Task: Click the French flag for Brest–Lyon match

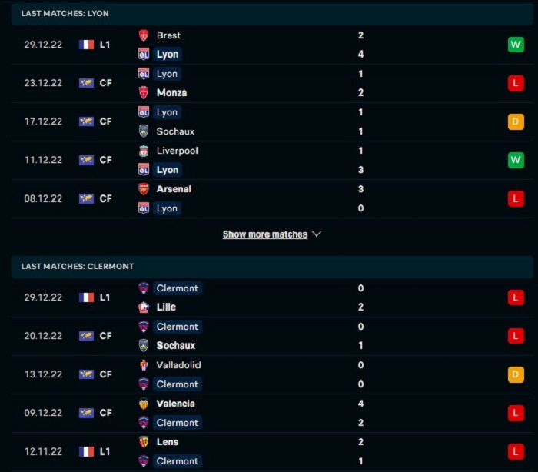Action: click(86, 45)
